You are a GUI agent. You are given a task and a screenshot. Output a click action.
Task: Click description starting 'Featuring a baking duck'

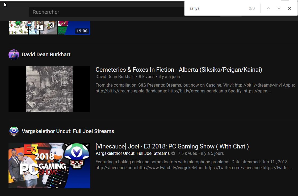coord(194,165)
